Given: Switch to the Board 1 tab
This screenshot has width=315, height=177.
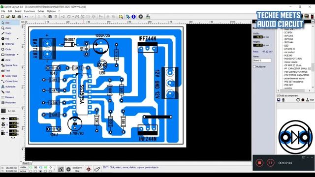Looking at the screenshot, I should [x=27, y=163].
